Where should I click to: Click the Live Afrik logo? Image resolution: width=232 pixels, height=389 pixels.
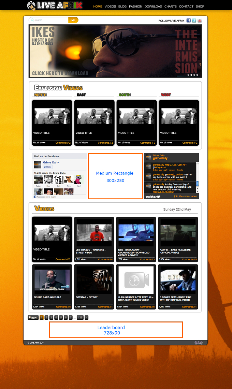[55, 5]
